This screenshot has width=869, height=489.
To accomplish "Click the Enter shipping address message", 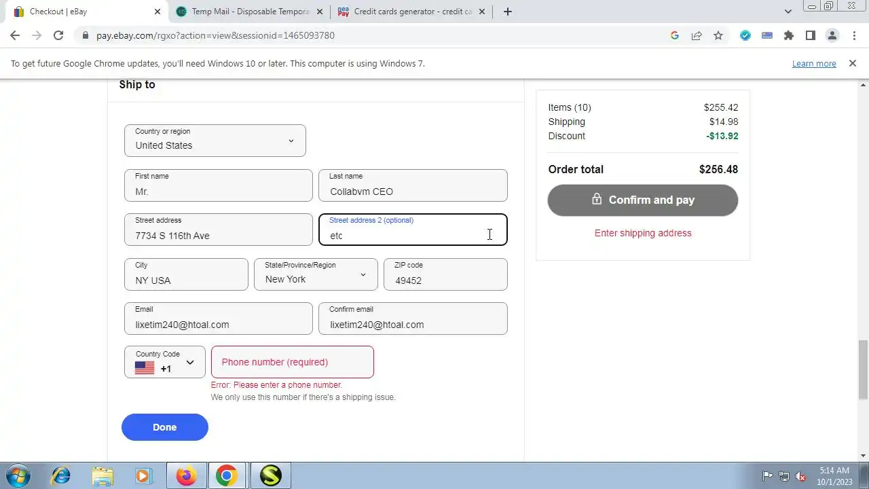I will tap(643, 233).
